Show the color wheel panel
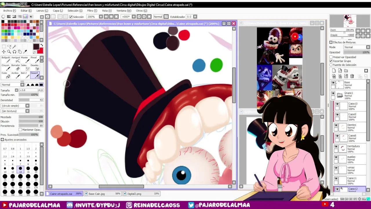The width and height of the screenshot is (371, 209). click(3, 17)
